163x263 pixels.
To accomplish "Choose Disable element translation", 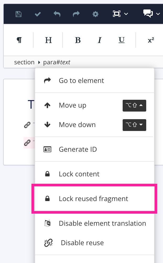I will tap(102, 223).
